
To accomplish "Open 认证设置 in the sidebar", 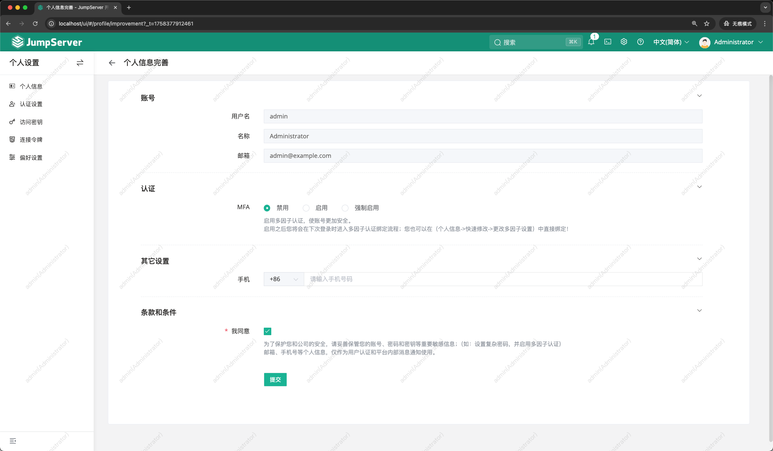I will (31, 104).
